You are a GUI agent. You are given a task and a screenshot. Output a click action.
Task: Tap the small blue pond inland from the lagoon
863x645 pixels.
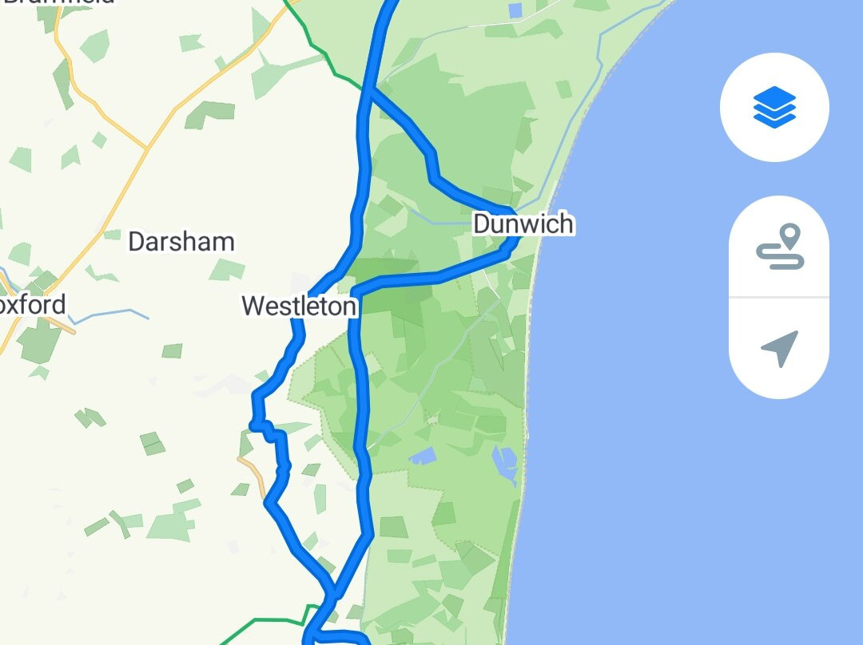[423, 456]
